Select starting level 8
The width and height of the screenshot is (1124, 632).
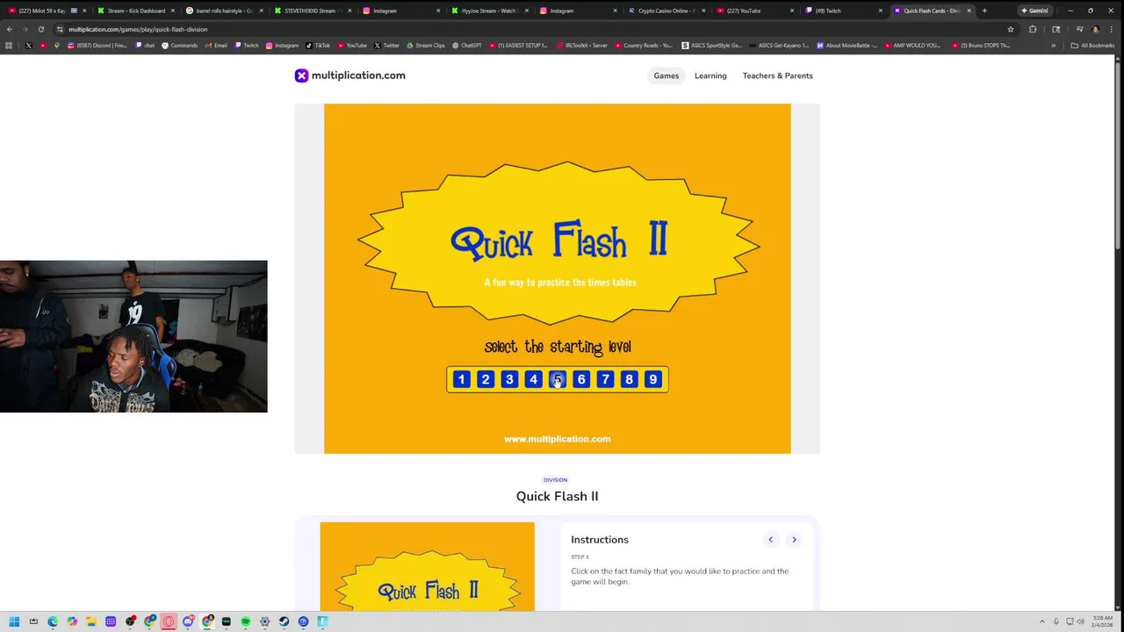[x=629, y=379]
